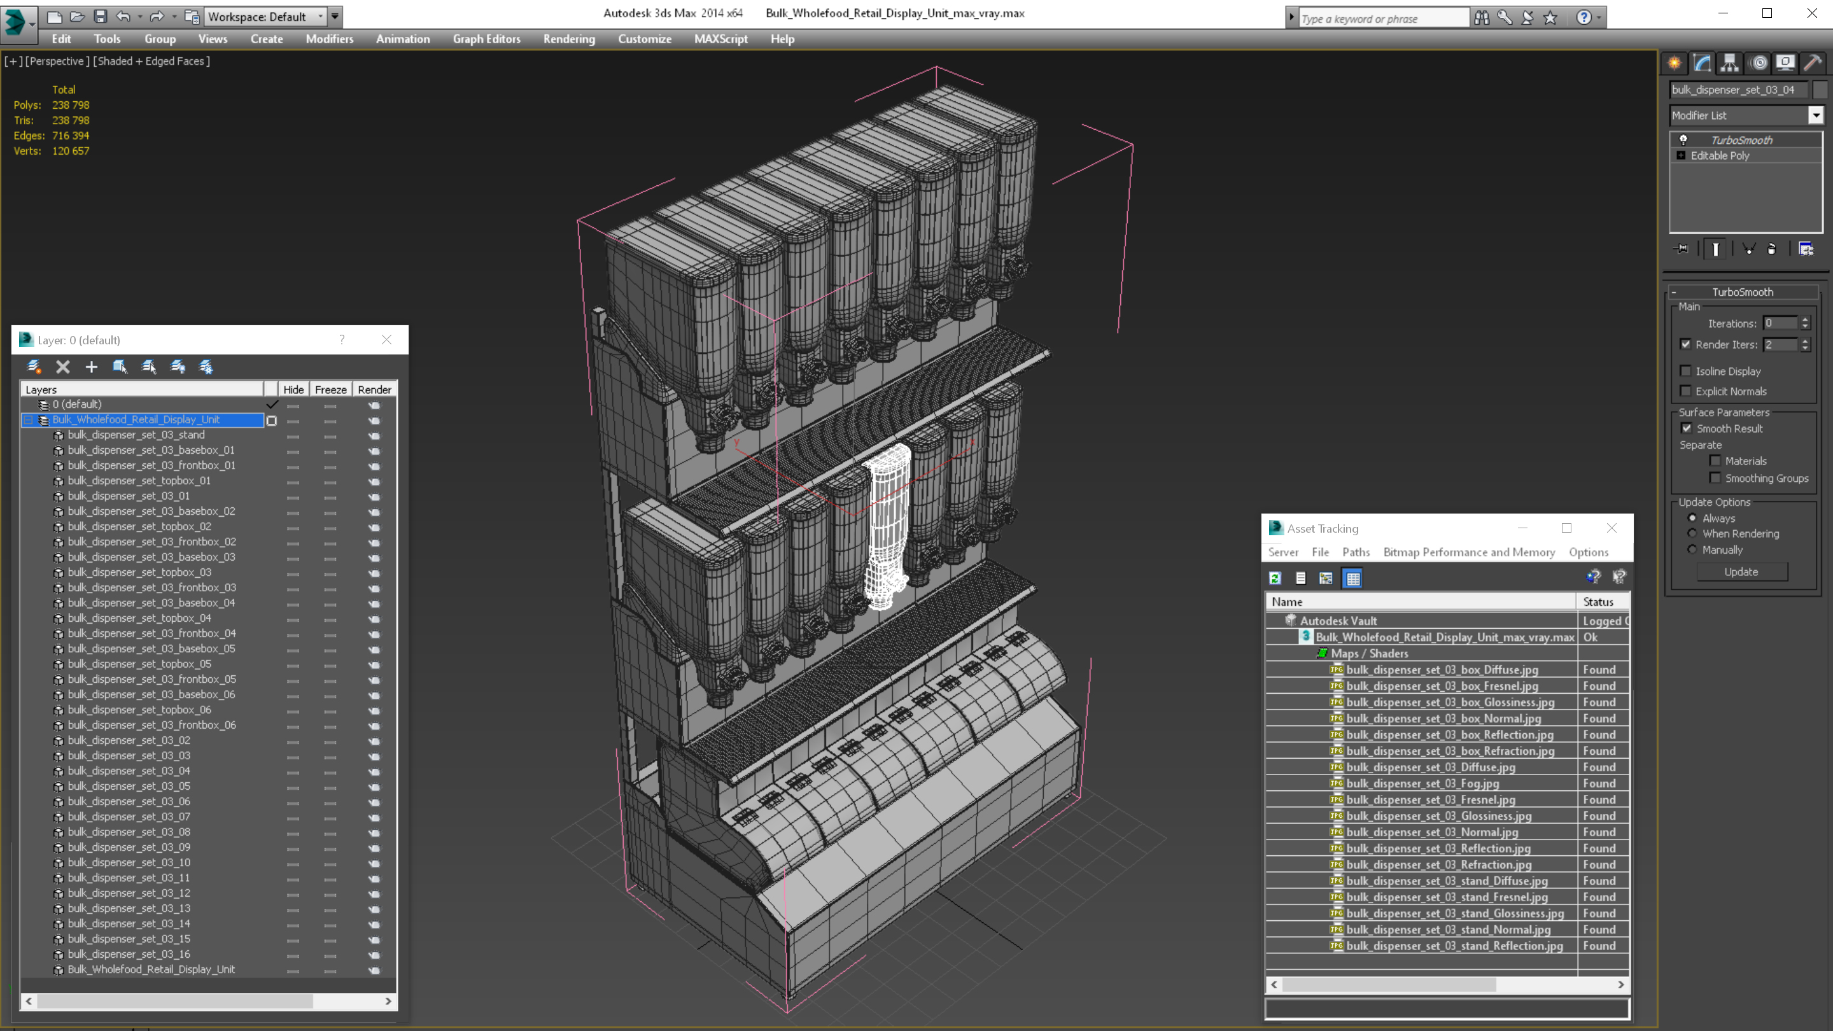The width and height of the screenshot is (1833, 1031).
Task: Collapse Bulk_Wholefood_Retail_Display_Unit layer tree
Action: click(29, 420)
